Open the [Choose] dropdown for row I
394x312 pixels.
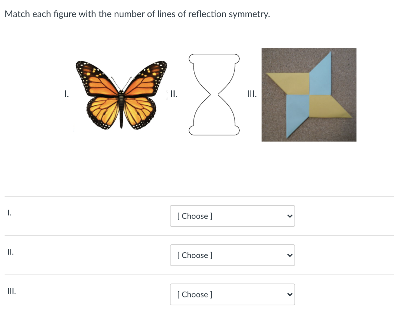(x=232, y=216)
